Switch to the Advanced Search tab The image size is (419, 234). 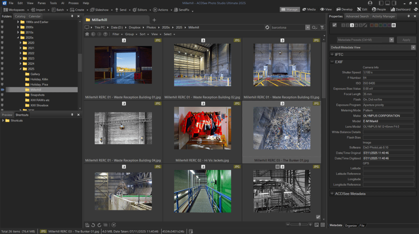357,16
